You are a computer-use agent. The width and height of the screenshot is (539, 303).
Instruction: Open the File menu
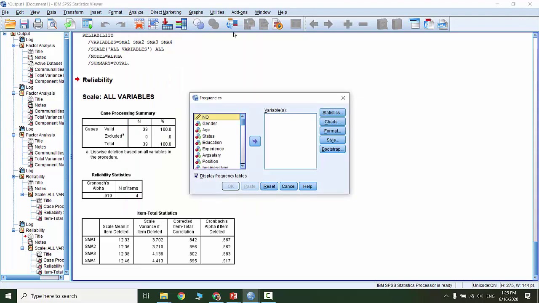[5, 12]
